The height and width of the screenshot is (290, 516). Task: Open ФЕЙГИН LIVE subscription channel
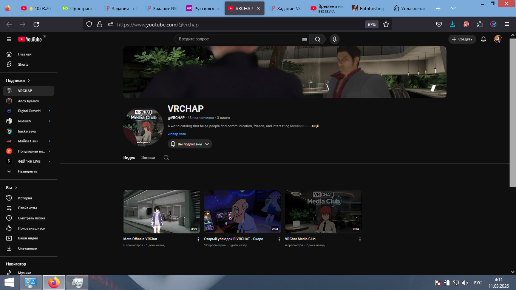click(29, 161)
